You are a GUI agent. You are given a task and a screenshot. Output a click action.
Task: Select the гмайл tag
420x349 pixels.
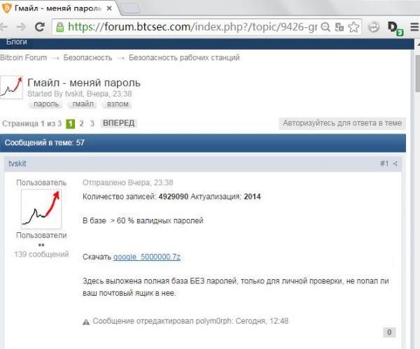click(83, 104)
